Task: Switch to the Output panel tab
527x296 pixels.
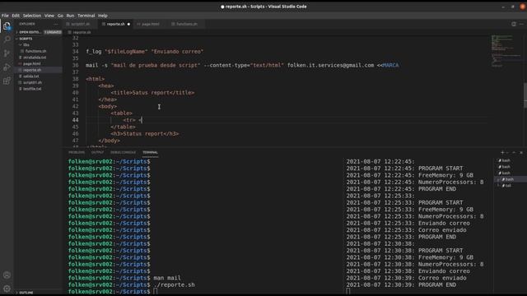Action: (97, 152)
